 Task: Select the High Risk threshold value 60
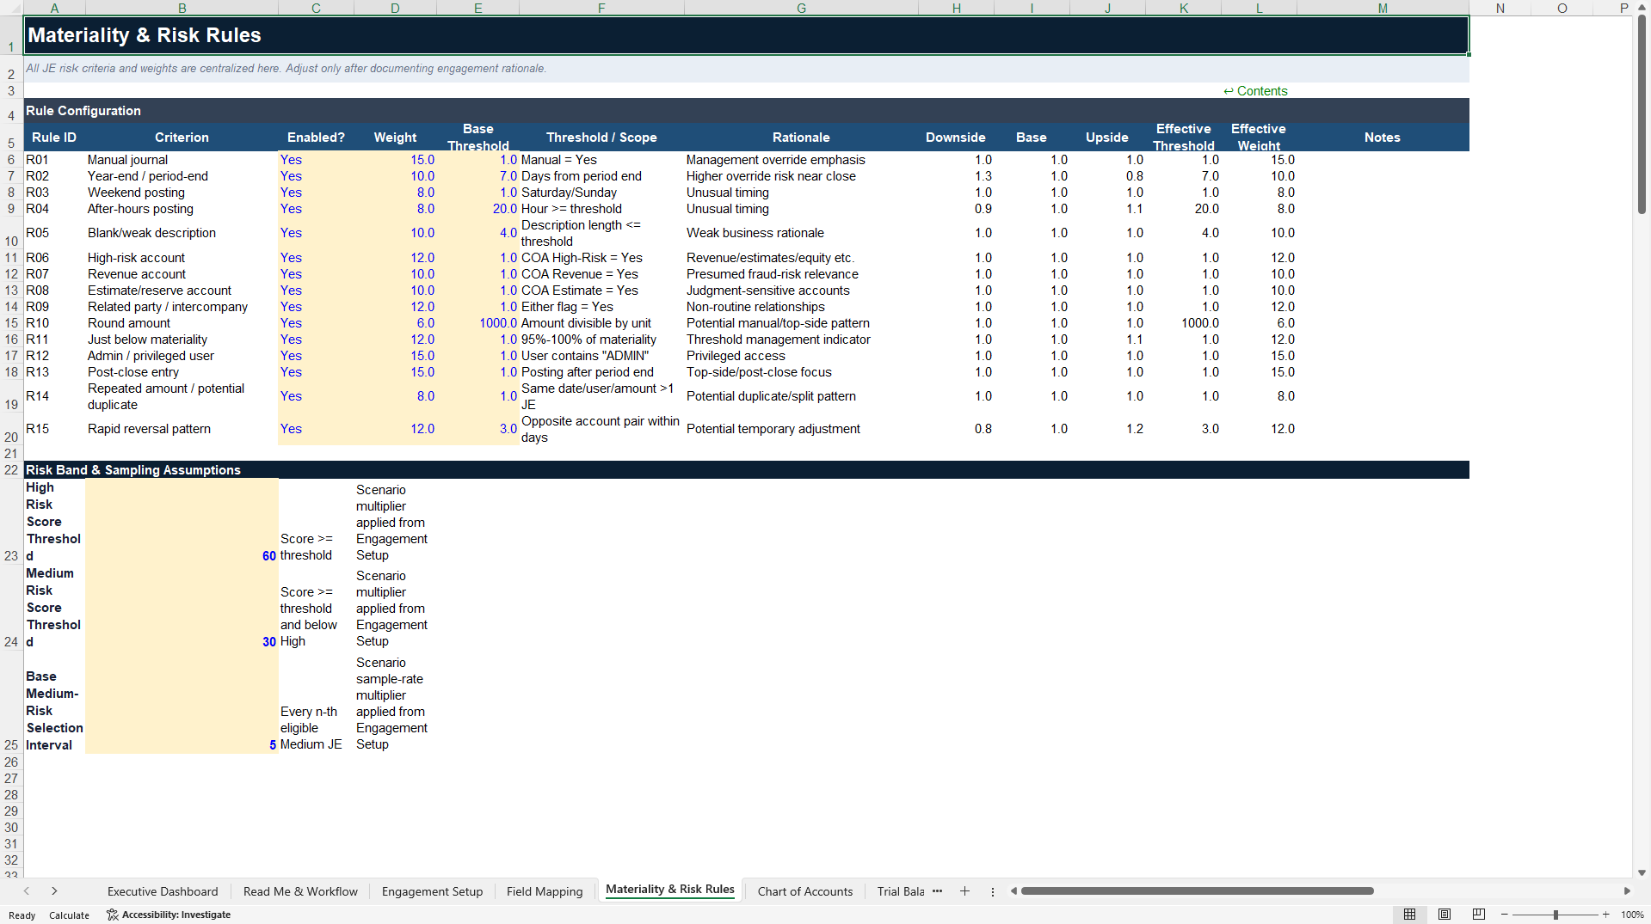click(182, 522)
